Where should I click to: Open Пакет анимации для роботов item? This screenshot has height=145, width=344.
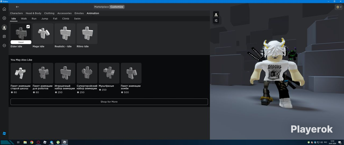[43, 78]
